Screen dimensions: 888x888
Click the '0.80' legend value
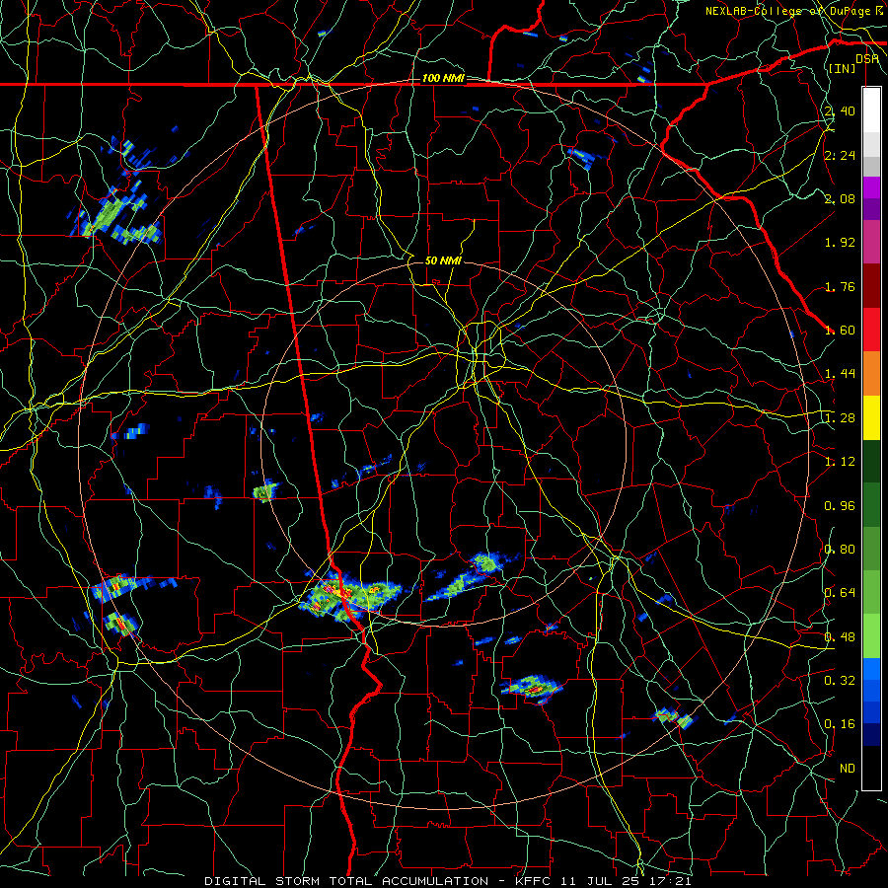[840, 550]
